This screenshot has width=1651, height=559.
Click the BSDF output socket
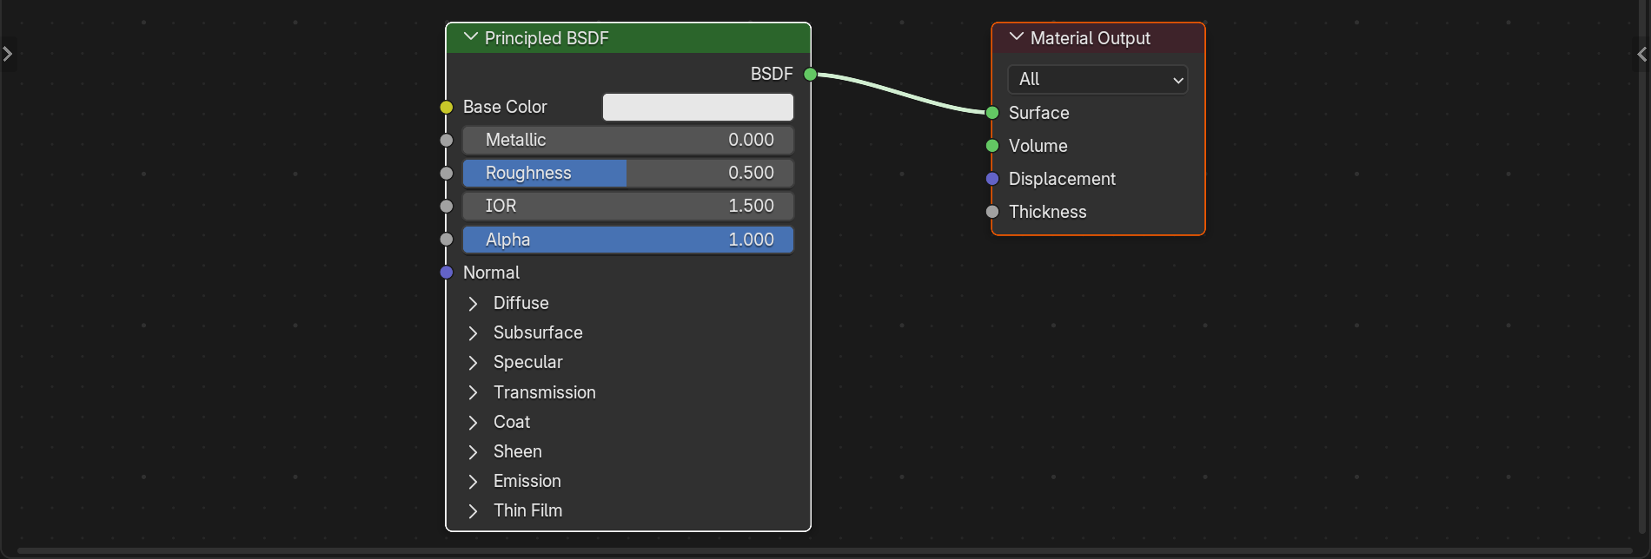811,74
